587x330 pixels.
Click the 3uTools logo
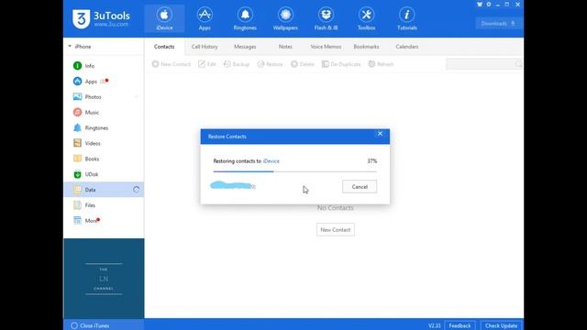pyautogui.click(x=101, y=18)
